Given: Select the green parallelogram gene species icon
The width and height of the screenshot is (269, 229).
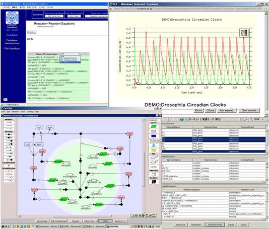Looking at the screenshot, I should click(154, 126).
